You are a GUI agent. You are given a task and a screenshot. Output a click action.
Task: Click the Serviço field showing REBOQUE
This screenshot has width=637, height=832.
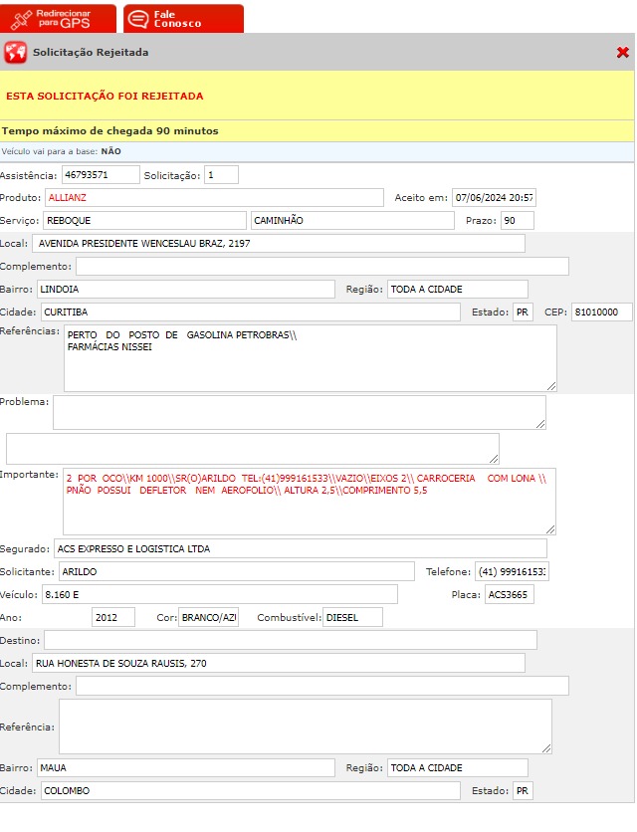click(x=144, y=220)
